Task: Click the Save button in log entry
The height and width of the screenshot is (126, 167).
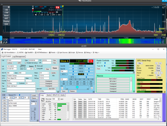Action: [55, 68]
